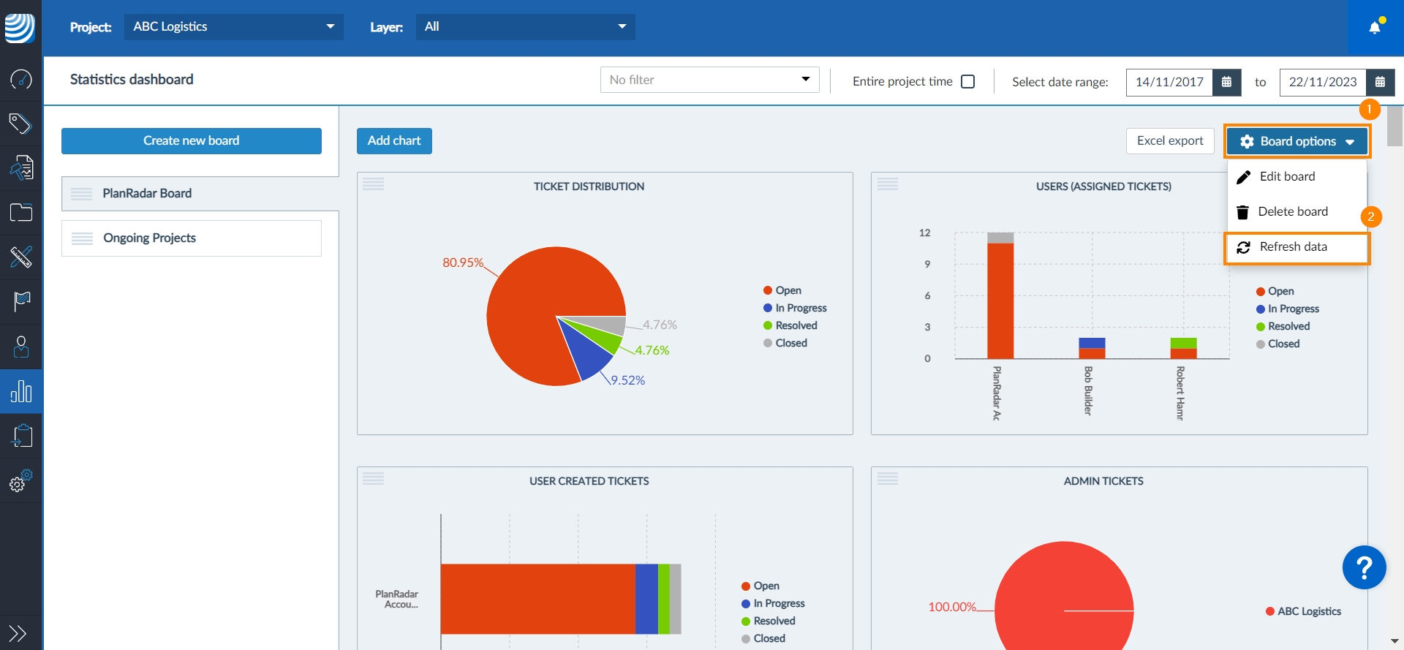Select Edit board menu entry
The height and width of the screenshot is (650, 1404).
[x=1286, y=176]
